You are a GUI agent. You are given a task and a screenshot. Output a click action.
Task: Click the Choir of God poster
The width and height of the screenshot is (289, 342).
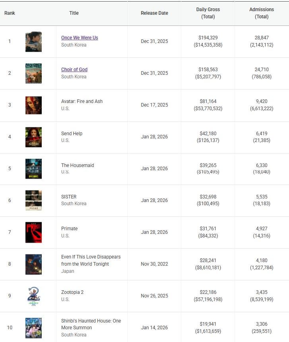pos(33,74)
